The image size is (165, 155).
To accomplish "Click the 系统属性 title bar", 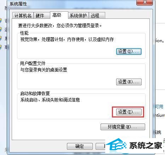I will tap(71, 4).
